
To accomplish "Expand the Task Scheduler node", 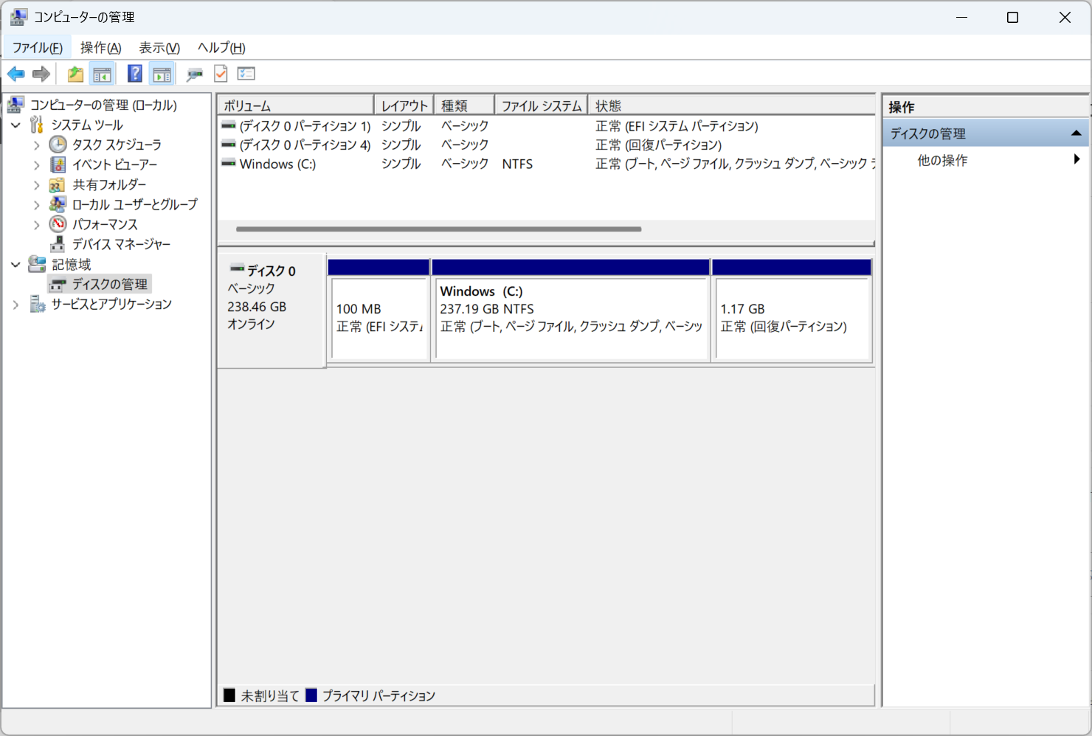I will pos(36,145).
